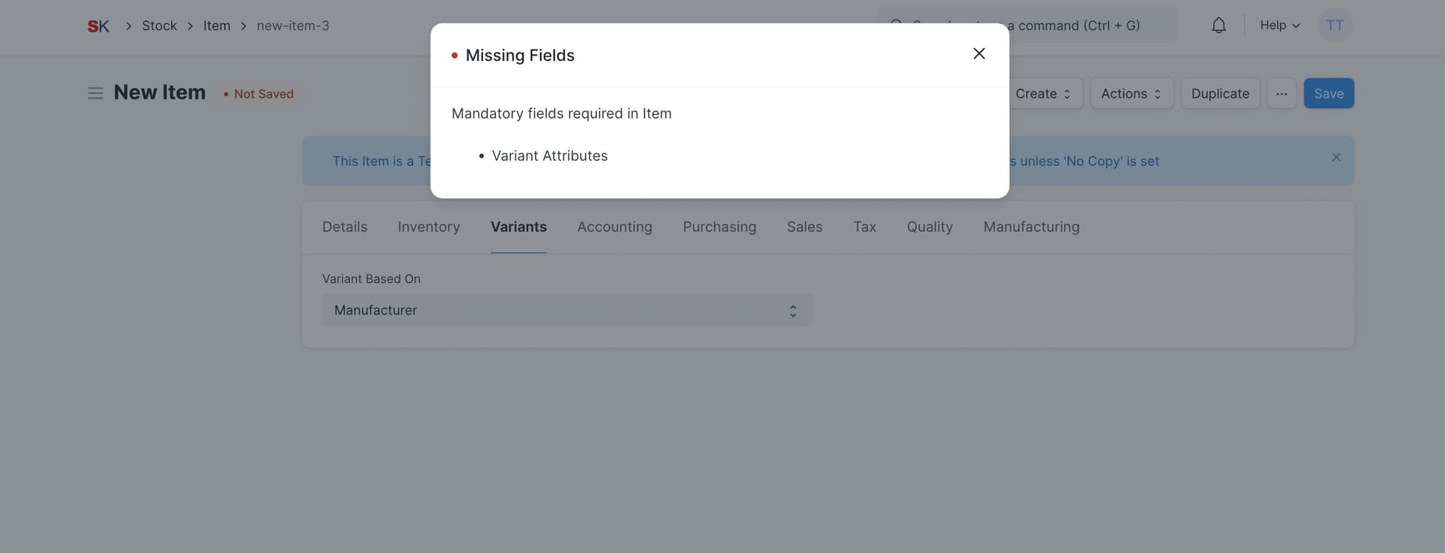Dismiss the blue template info banner

point(1336,157)
